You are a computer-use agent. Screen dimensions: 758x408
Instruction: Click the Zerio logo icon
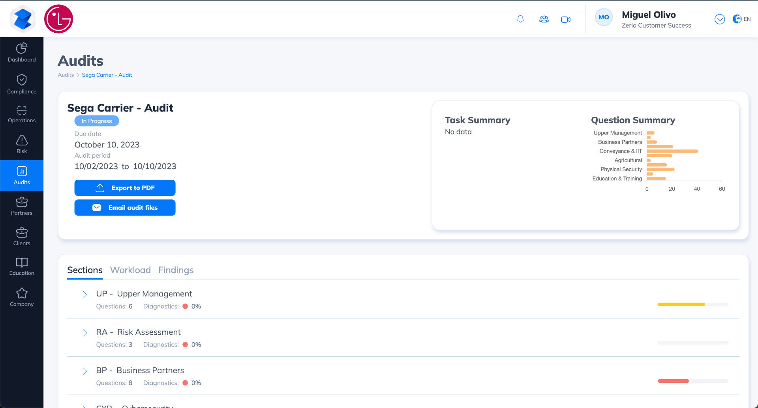pos(23,19)
